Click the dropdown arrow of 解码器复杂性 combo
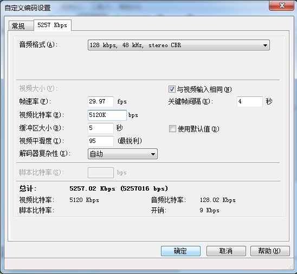The height and width of the screenshot is (274, 297). coord(153,154)
